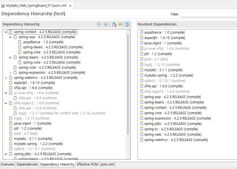Click jar icon of spring-tx in Resolved Dependencies
Screen dimensions: 237x169
click(x=142, y=129)
